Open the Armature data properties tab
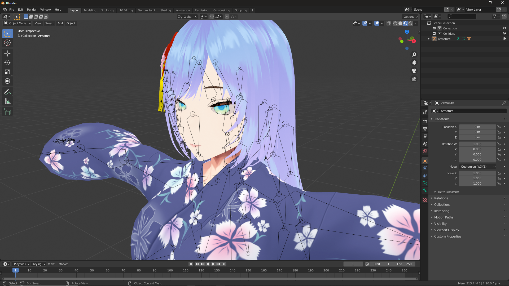The image size is (509, 286). pos(425,183)
